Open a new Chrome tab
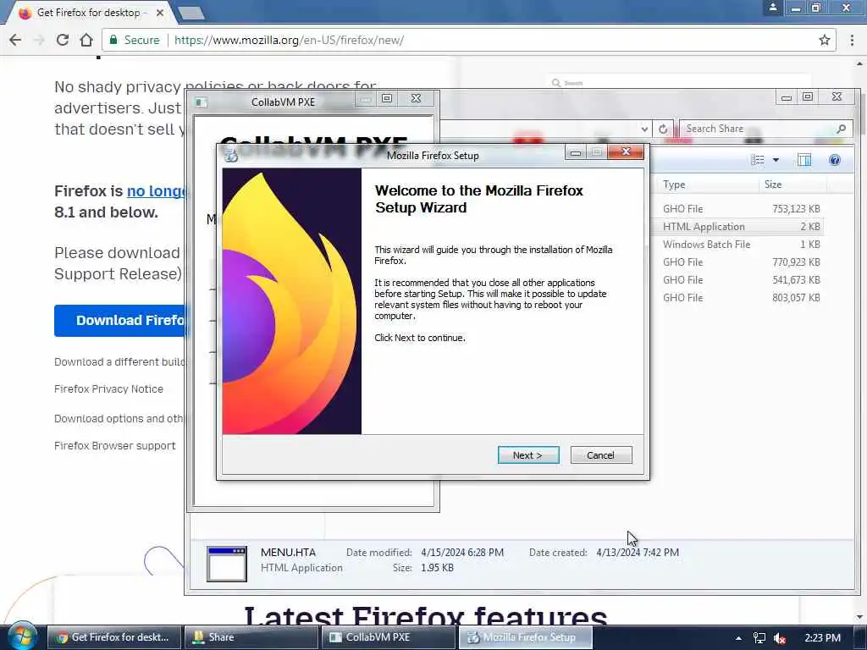Viewport: 867px width, 650px height. 191,13
